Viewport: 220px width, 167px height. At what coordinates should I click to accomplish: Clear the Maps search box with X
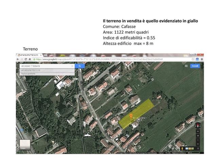(72, 66)
